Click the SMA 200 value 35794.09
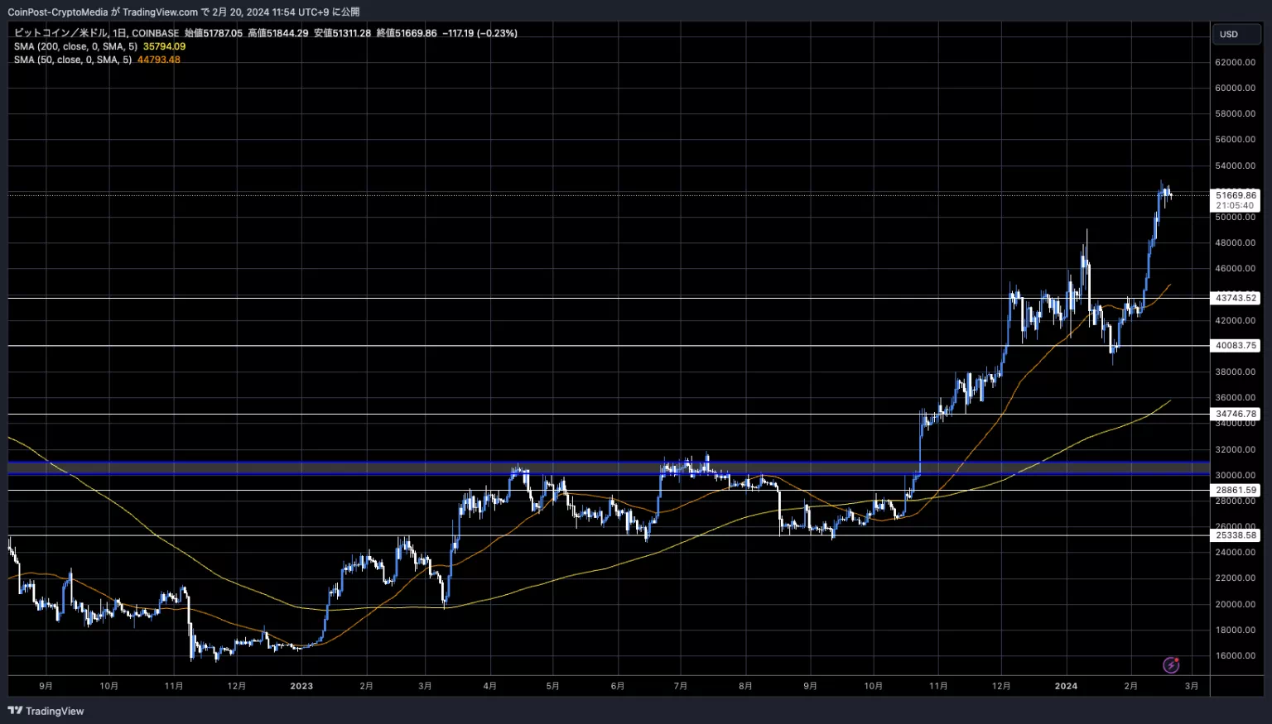 (x=164, y=46)
